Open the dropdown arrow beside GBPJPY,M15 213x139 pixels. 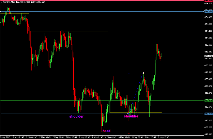(1, 2)
